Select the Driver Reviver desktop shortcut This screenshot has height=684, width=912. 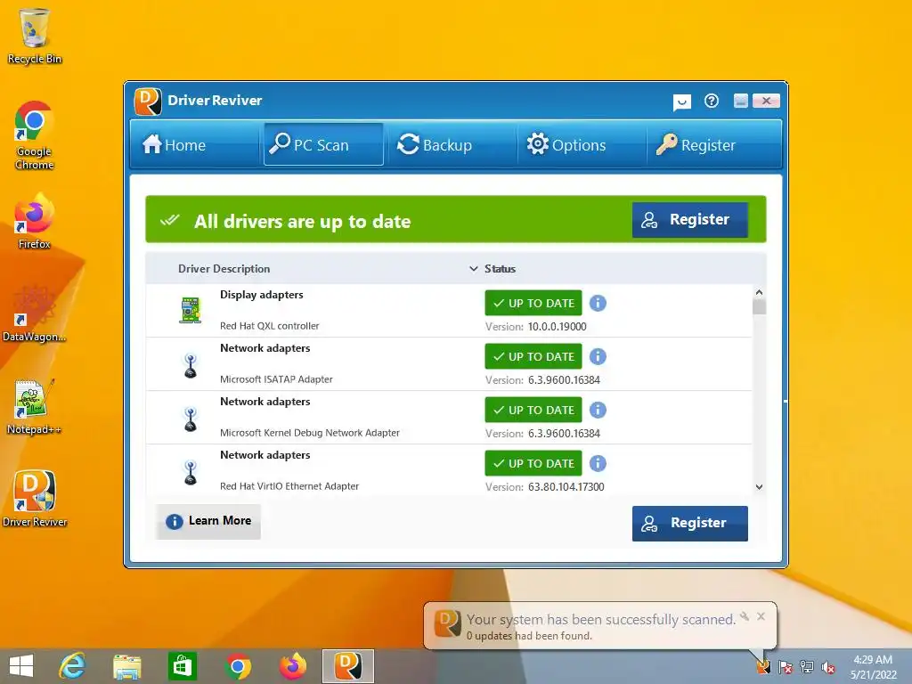click(35, 499)
